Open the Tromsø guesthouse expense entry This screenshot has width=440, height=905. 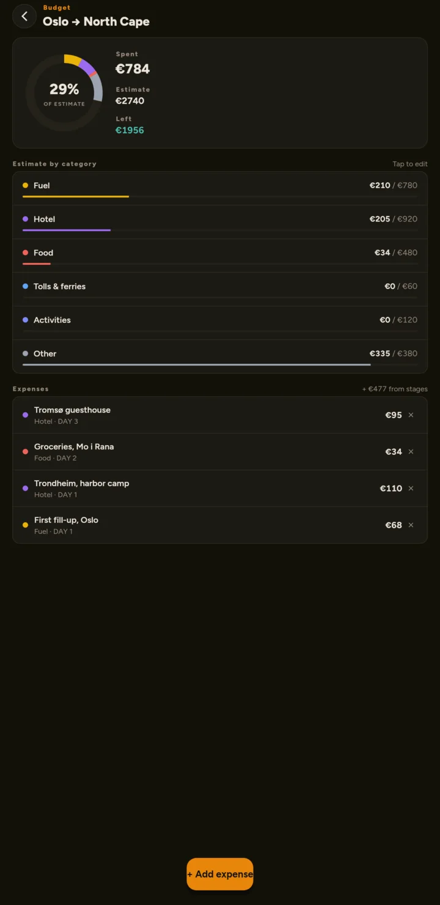click(220, 415)
